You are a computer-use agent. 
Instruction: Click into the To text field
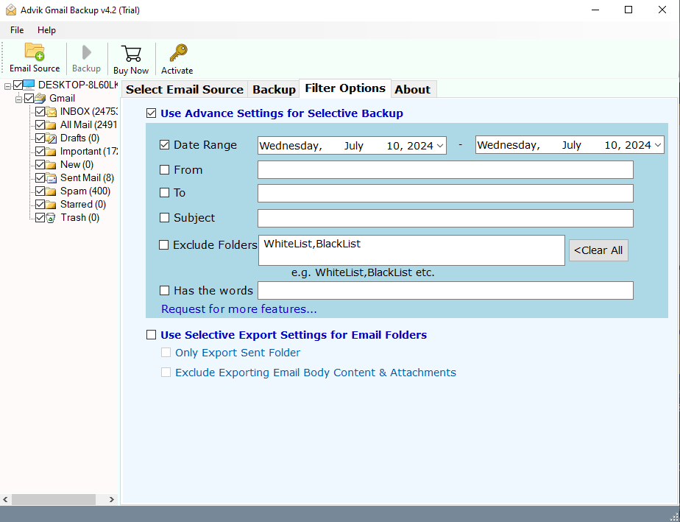[445, 193]
